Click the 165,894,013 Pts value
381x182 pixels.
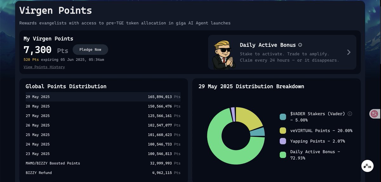pyautogui.click(x=164, y=97)
